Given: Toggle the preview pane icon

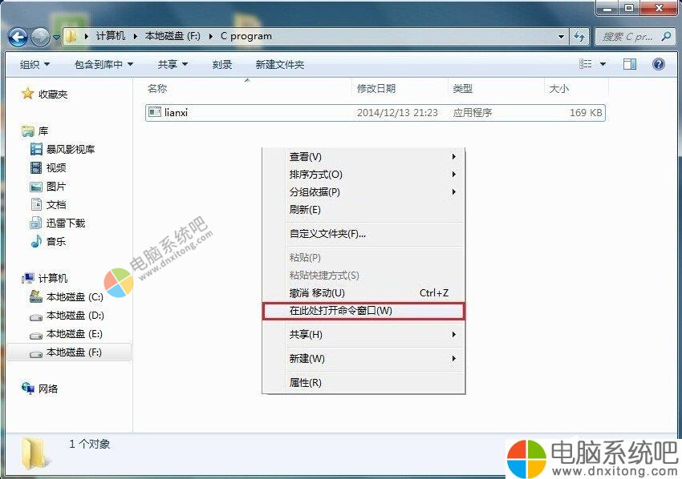Looking at the screenshot, I should pos(629,64).
